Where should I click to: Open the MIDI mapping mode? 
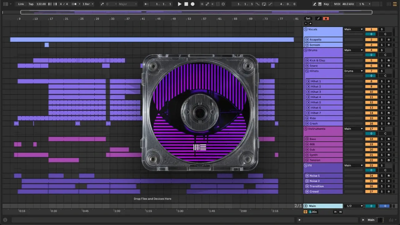pos(337,4)
